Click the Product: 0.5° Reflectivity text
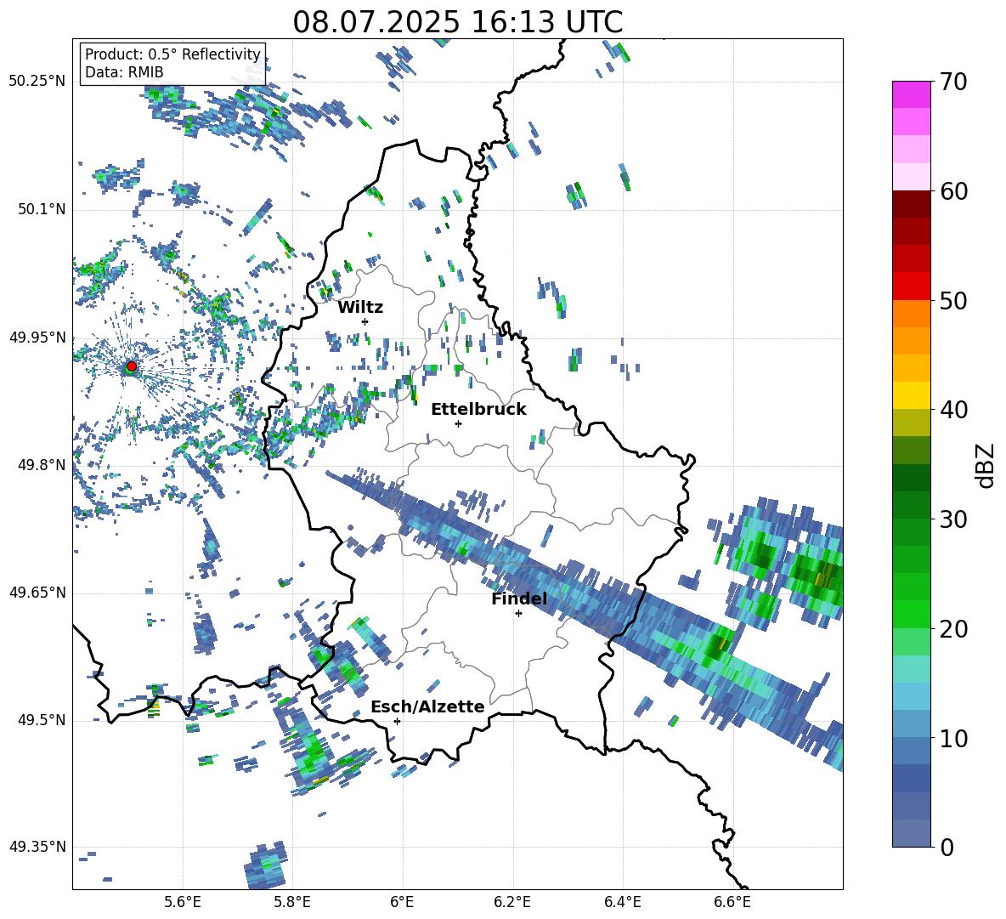 point(172,54)
